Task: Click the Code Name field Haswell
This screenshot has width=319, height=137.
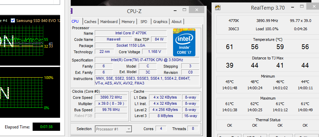Action: coord(113,39)
